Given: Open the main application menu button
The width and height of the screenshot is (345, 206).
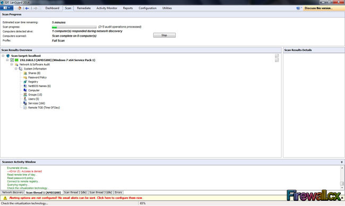Looking at the screenshot, I should [x=6, y=8].
